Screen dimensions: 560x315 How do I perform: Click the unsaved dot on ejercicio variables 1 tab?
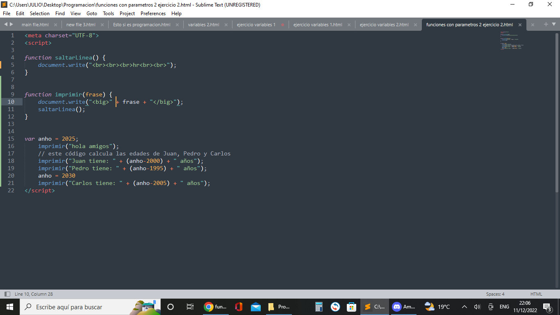tap(282, 25)
